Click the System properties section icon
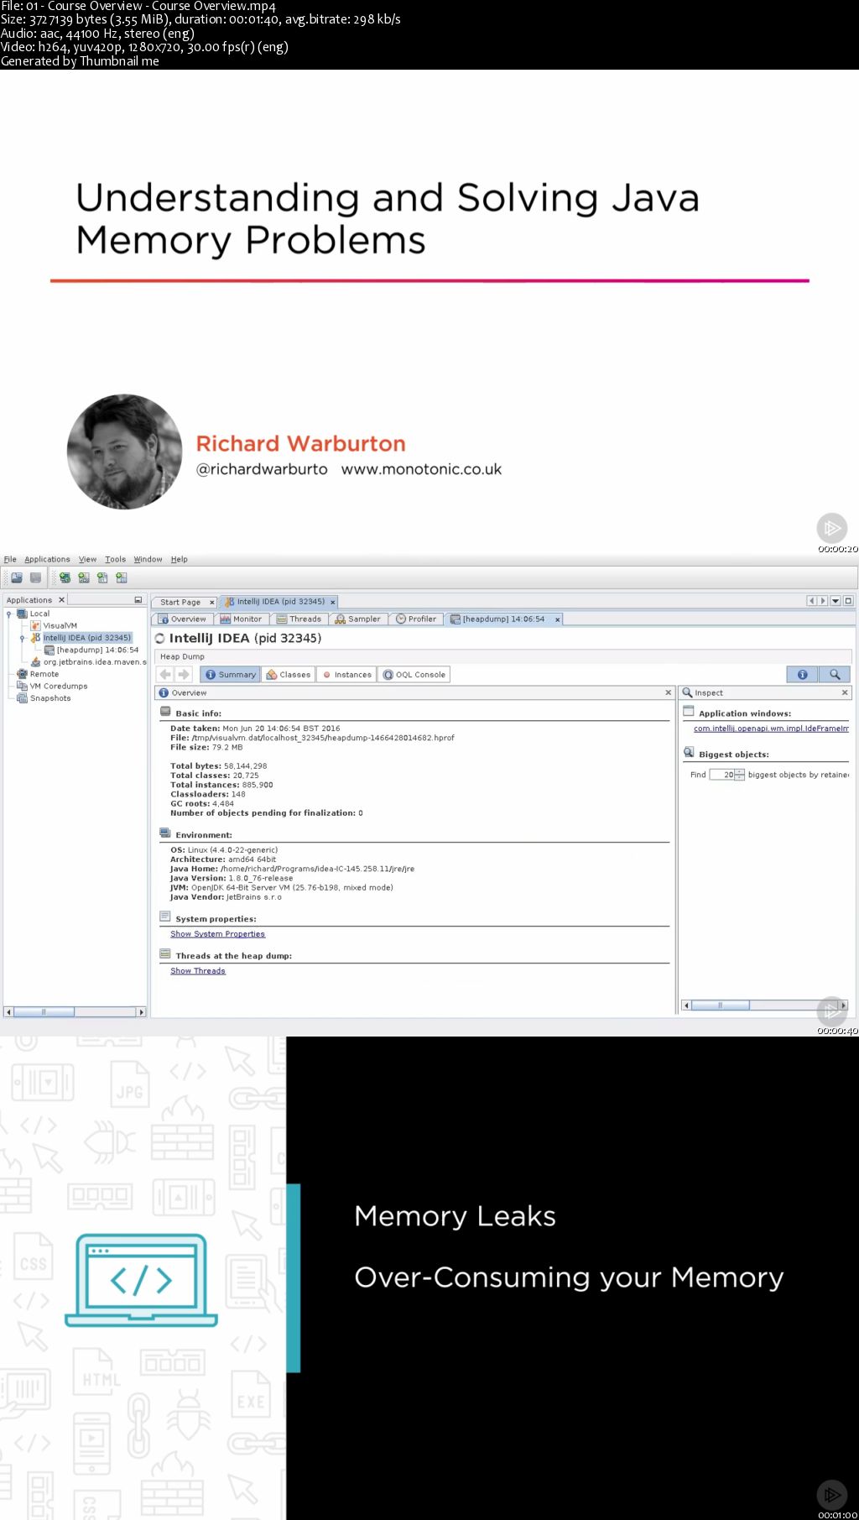 pos(165,917)
